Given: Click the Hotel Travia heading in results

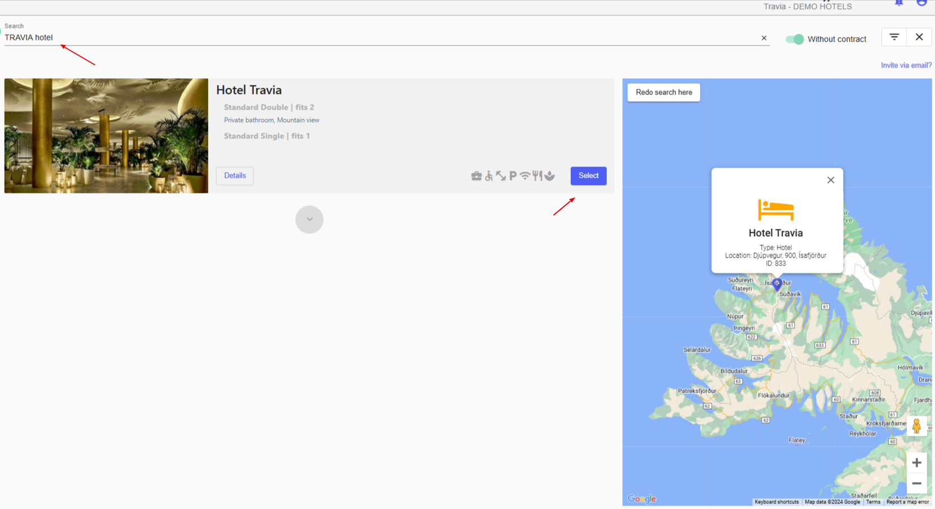Looking at the screenshot, I should tap(249, 90).
